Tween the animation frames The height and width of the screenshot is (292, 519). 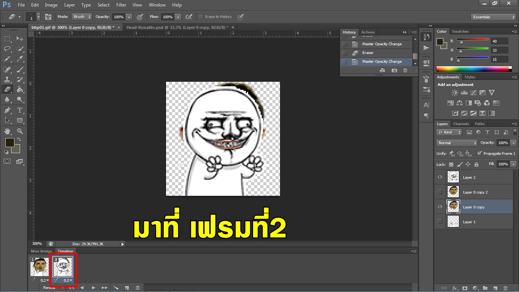[x=116, y=288]
